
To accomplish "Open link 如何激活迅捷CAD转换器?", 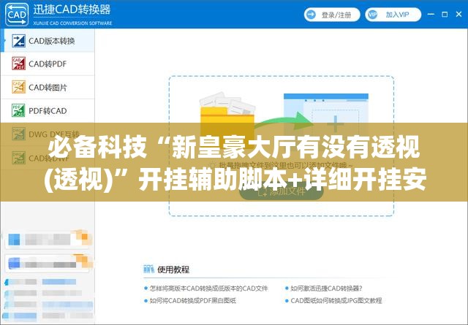I will 326,288.
